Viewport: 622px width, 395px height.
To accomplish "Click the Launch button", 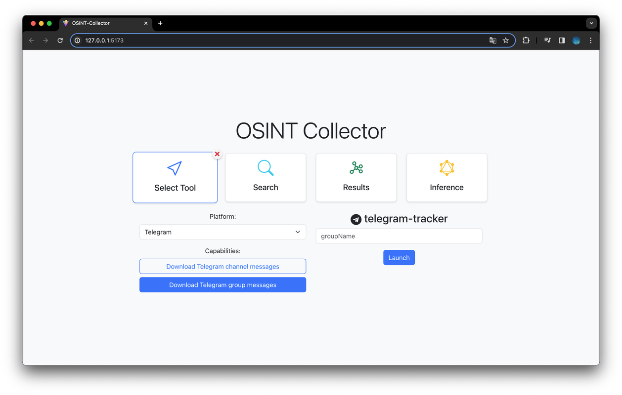I will coord(399,258).
